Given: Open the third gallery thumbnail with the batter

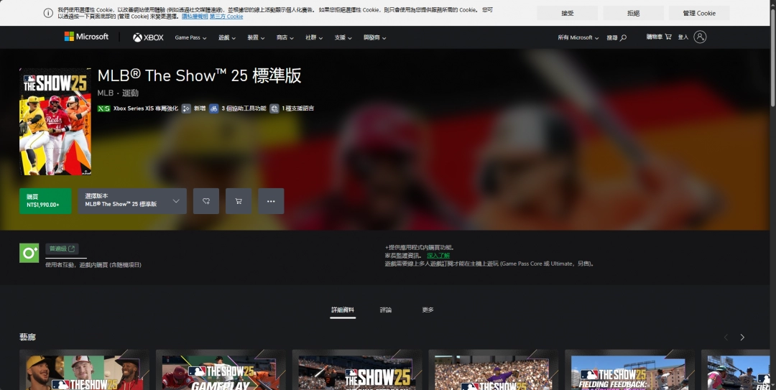Looking at the screenshot, I should pyautogui.click(x=357, y=370).
